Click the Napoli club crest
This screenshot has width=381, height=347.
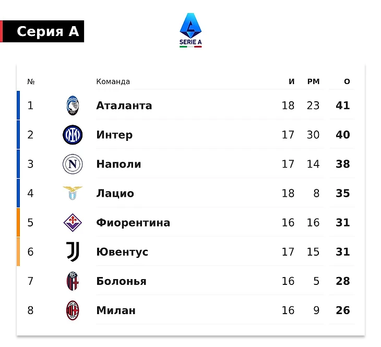coord(73,164)
